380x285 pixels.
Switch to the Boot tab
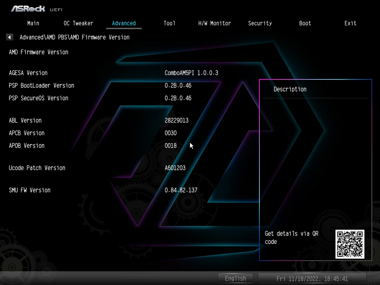click(x=305, y=23)
